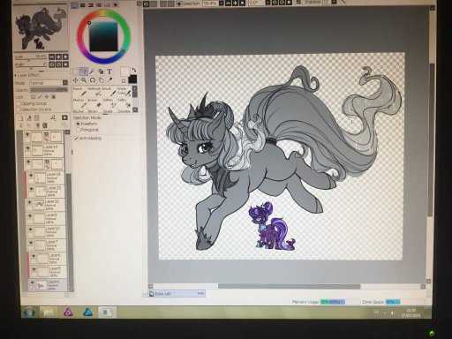Screen dimensions: 452x339
Task: Select the Move tool
Action: point(75,80)
